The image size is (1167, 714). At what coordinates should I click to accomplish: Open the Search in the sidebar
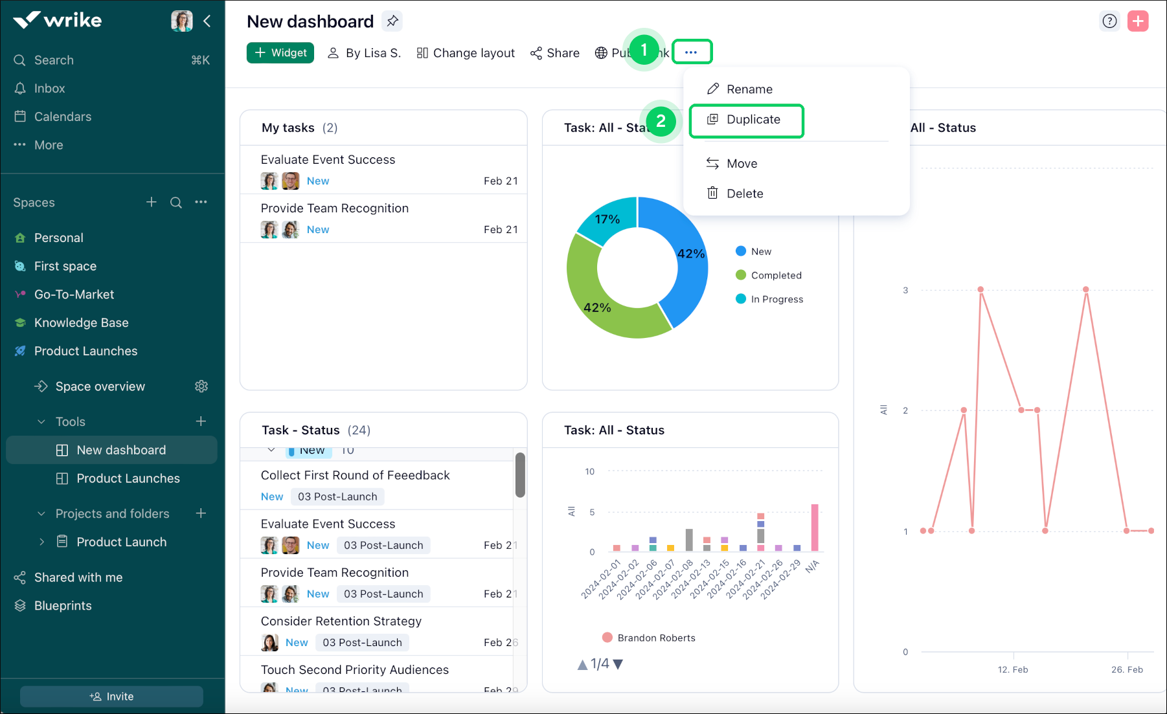(x=54, y=60)
